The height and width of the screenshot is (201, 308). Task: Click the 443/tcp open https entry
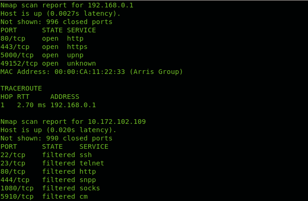click(x=44, y=47)
